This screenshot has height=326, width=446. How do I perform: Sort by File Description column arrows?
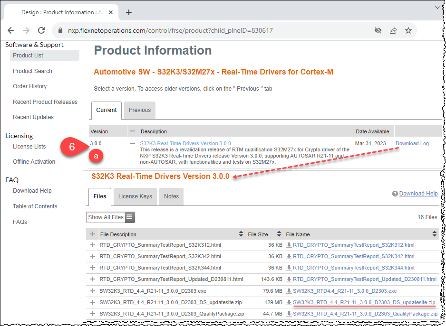click(x=241, y=234)
